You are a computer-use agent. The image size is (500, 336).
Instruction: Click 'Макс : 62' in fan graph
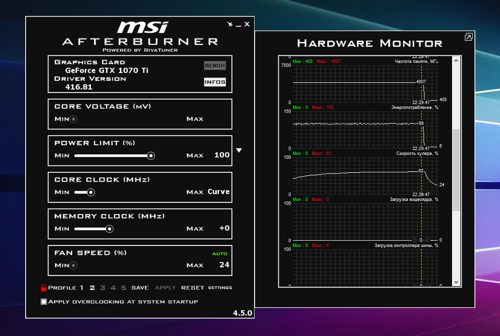point(321,153)
